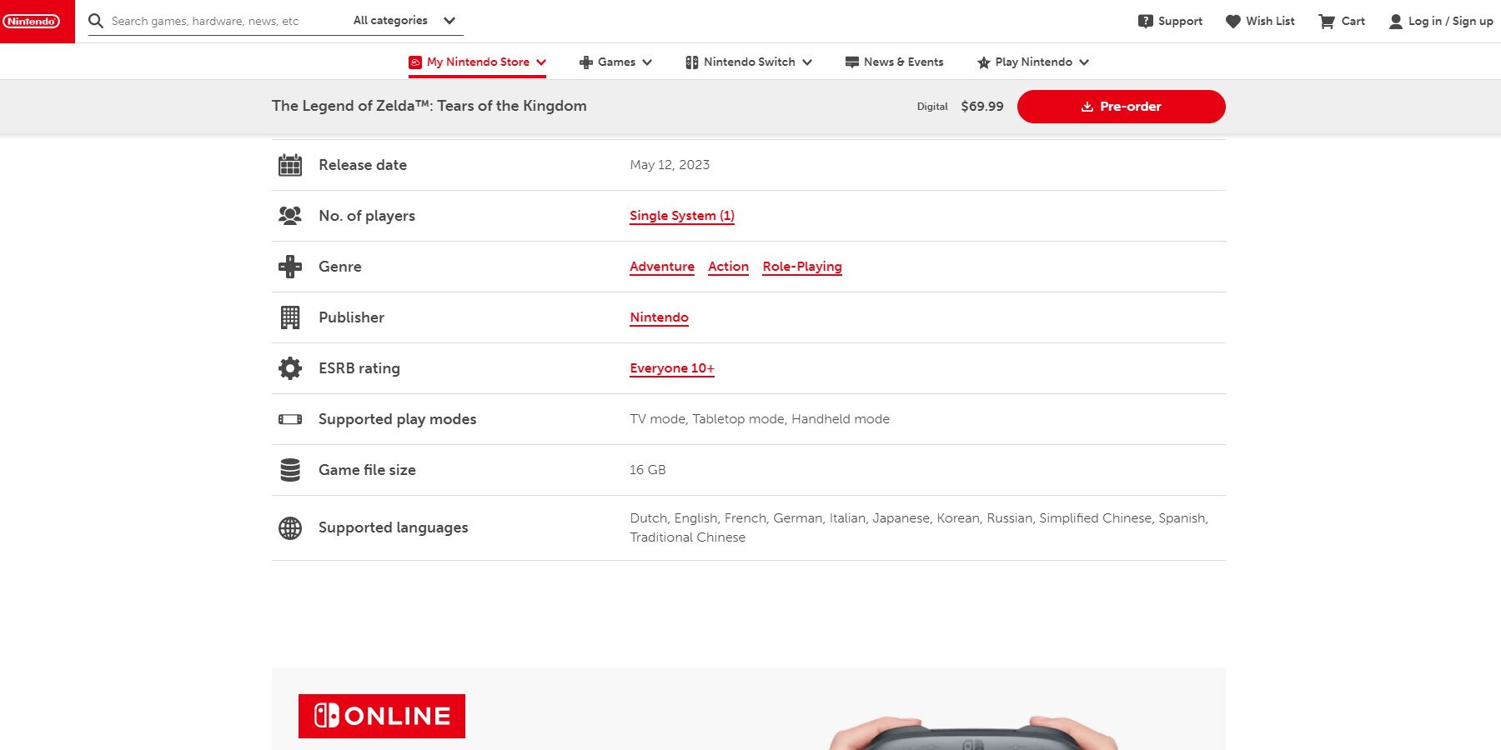Click the Nintendo Switch Online logo
1501x750 pixels.
click(382, 716)
